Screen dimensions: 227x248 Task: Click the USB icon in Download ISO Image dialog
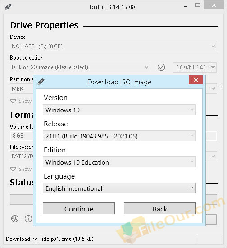pyautogui.click(x=41, y=82)
